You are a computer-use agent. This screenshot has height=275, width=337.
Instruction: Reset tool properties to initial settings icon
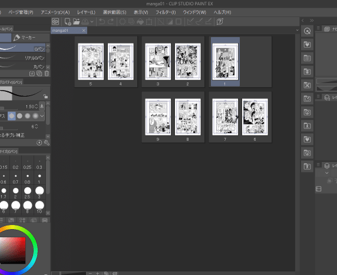tap(39, 143)
